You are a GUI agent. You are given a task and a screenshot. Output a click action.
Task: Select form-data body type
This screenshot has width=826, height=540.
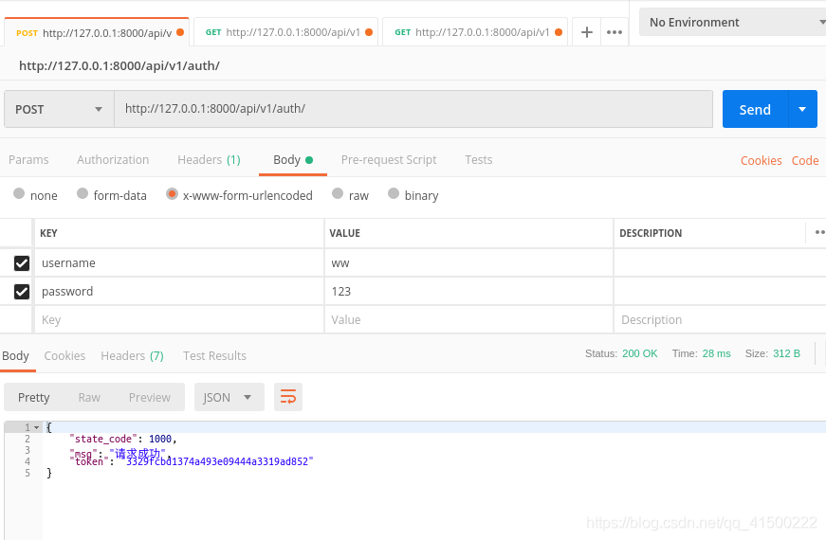tap(83, 193)
